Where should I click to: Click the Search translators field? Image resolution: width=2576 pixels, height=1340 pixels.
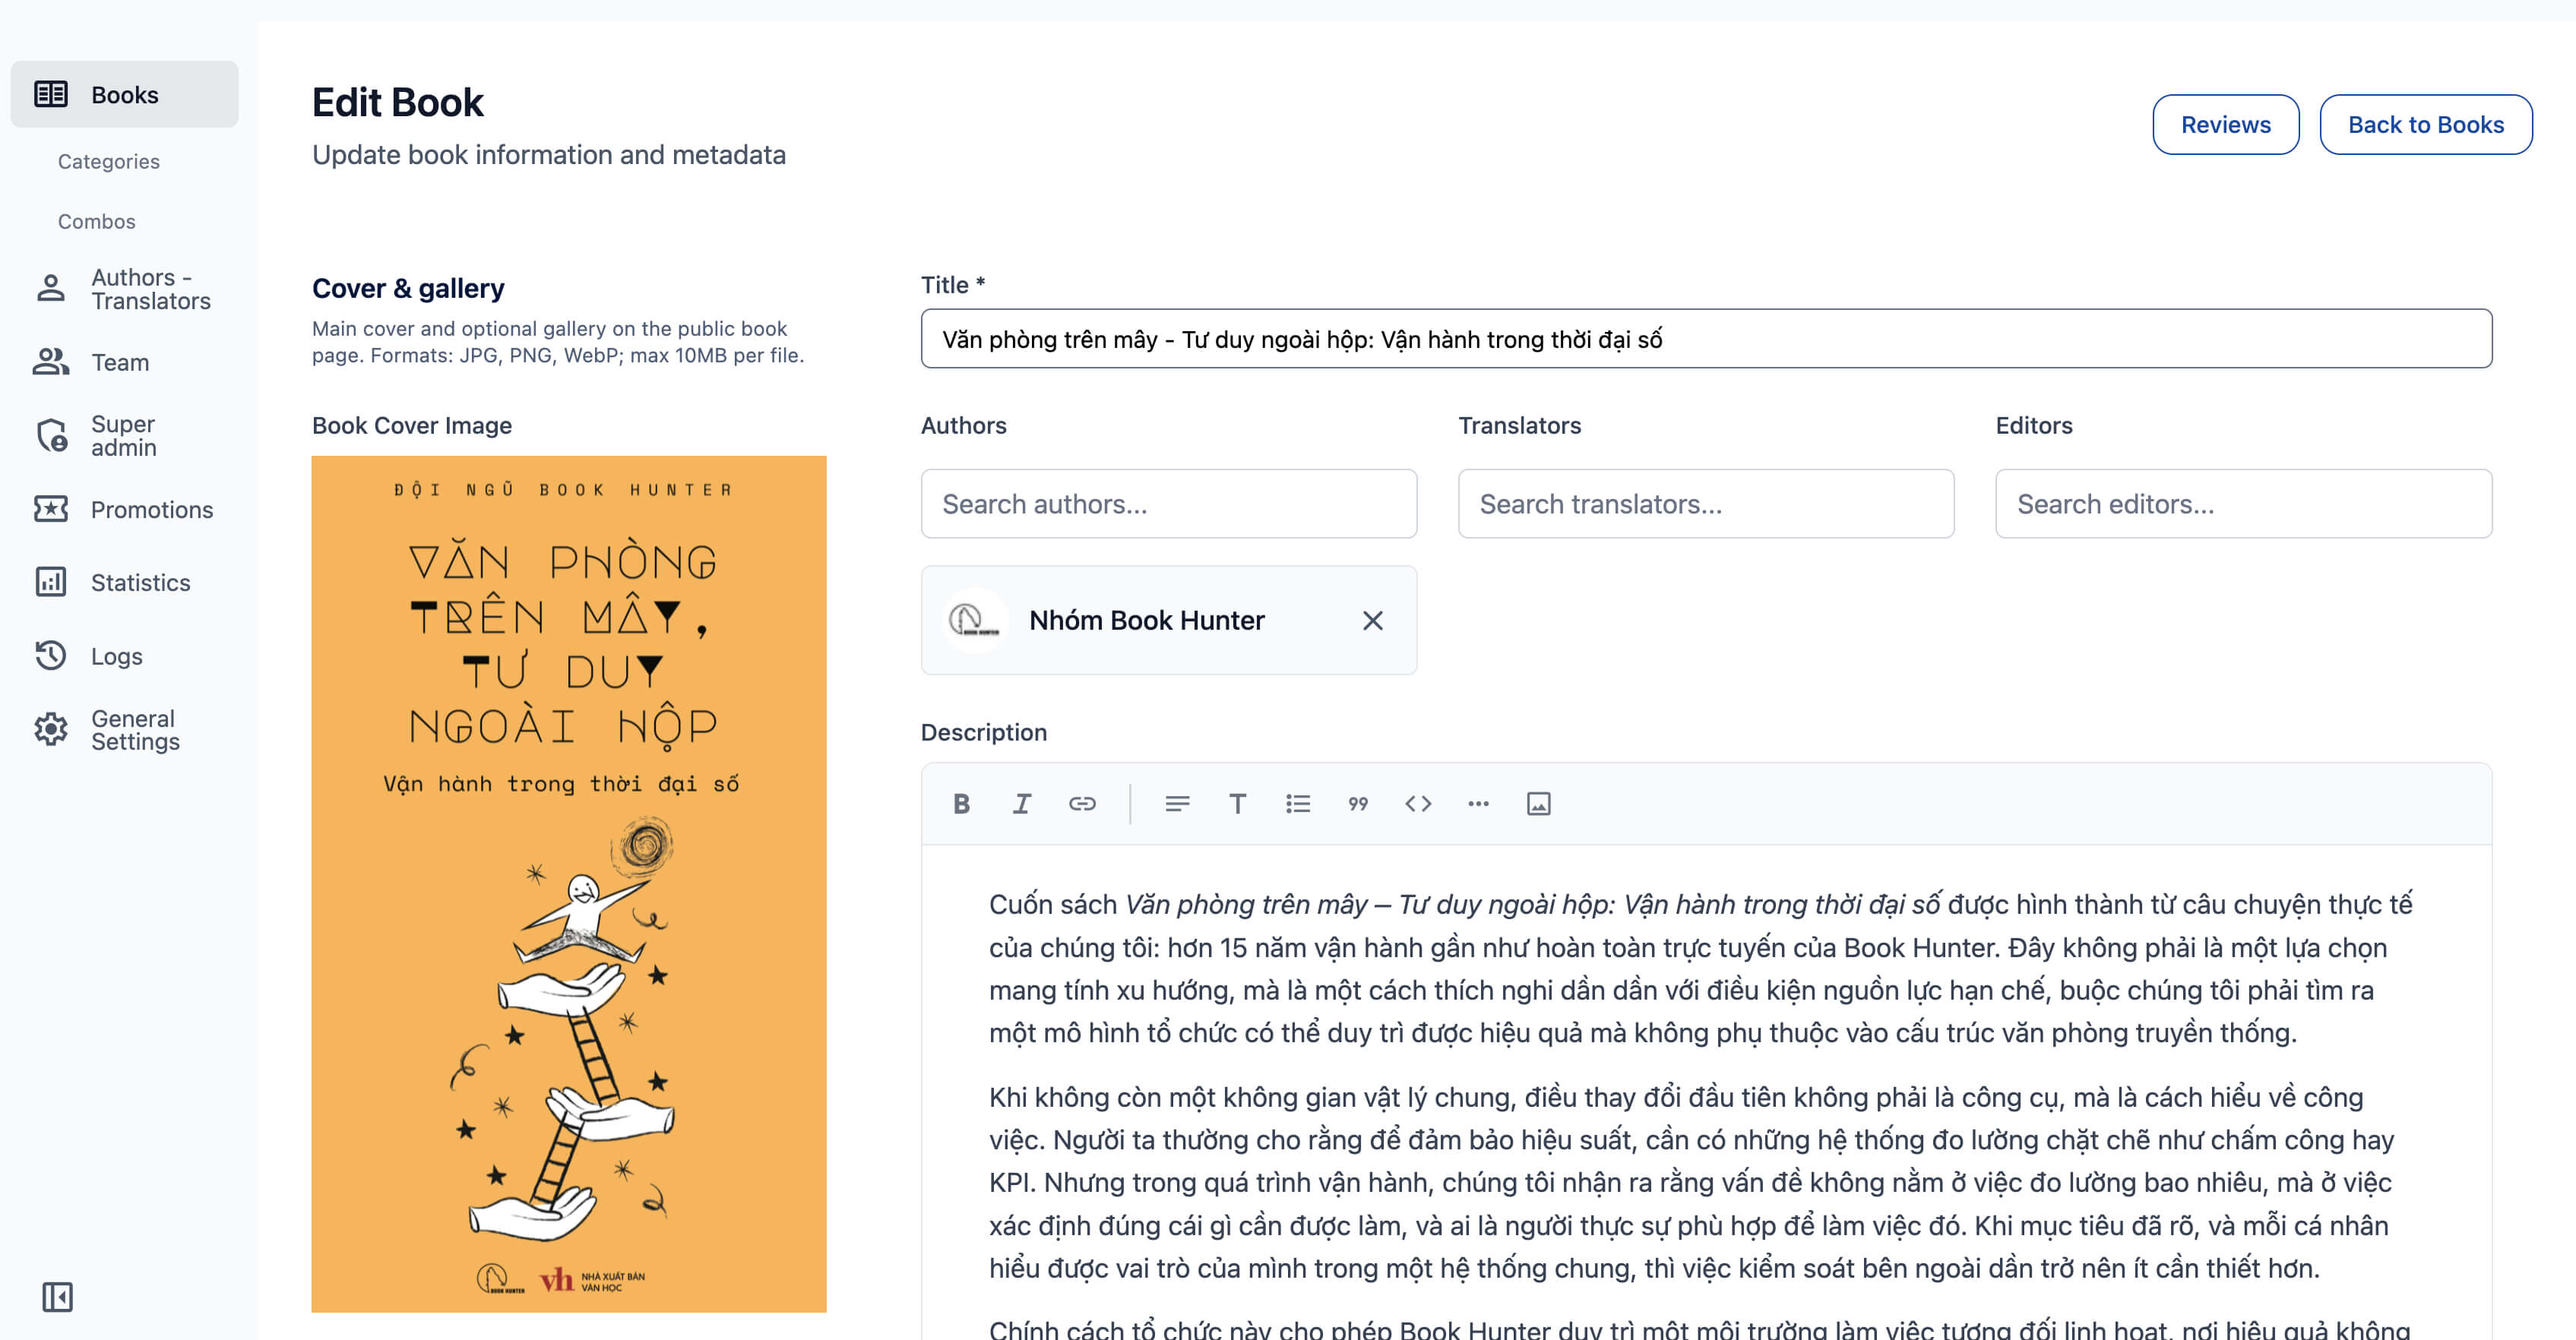1705,504
